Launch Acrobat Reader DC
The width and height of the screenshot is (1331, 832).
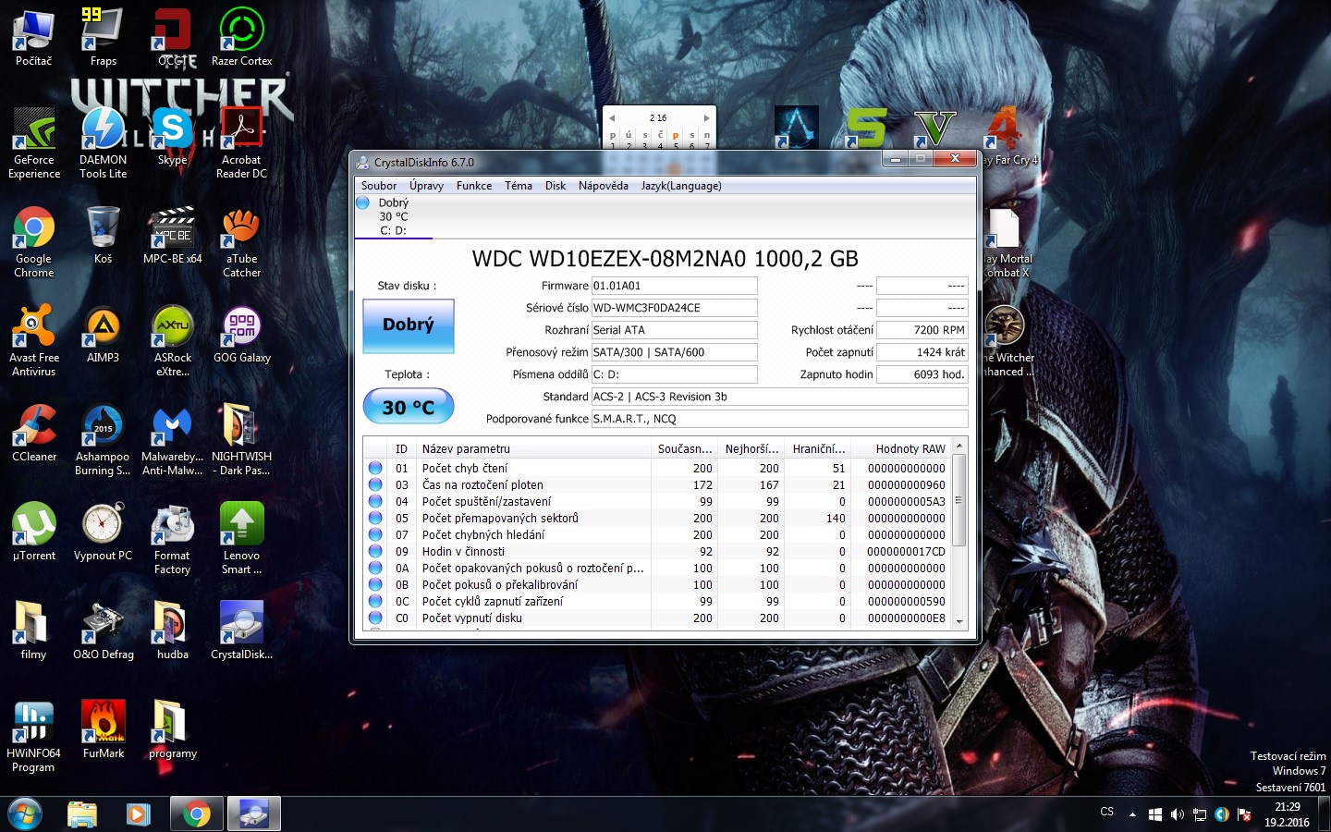tap(242, 142)
